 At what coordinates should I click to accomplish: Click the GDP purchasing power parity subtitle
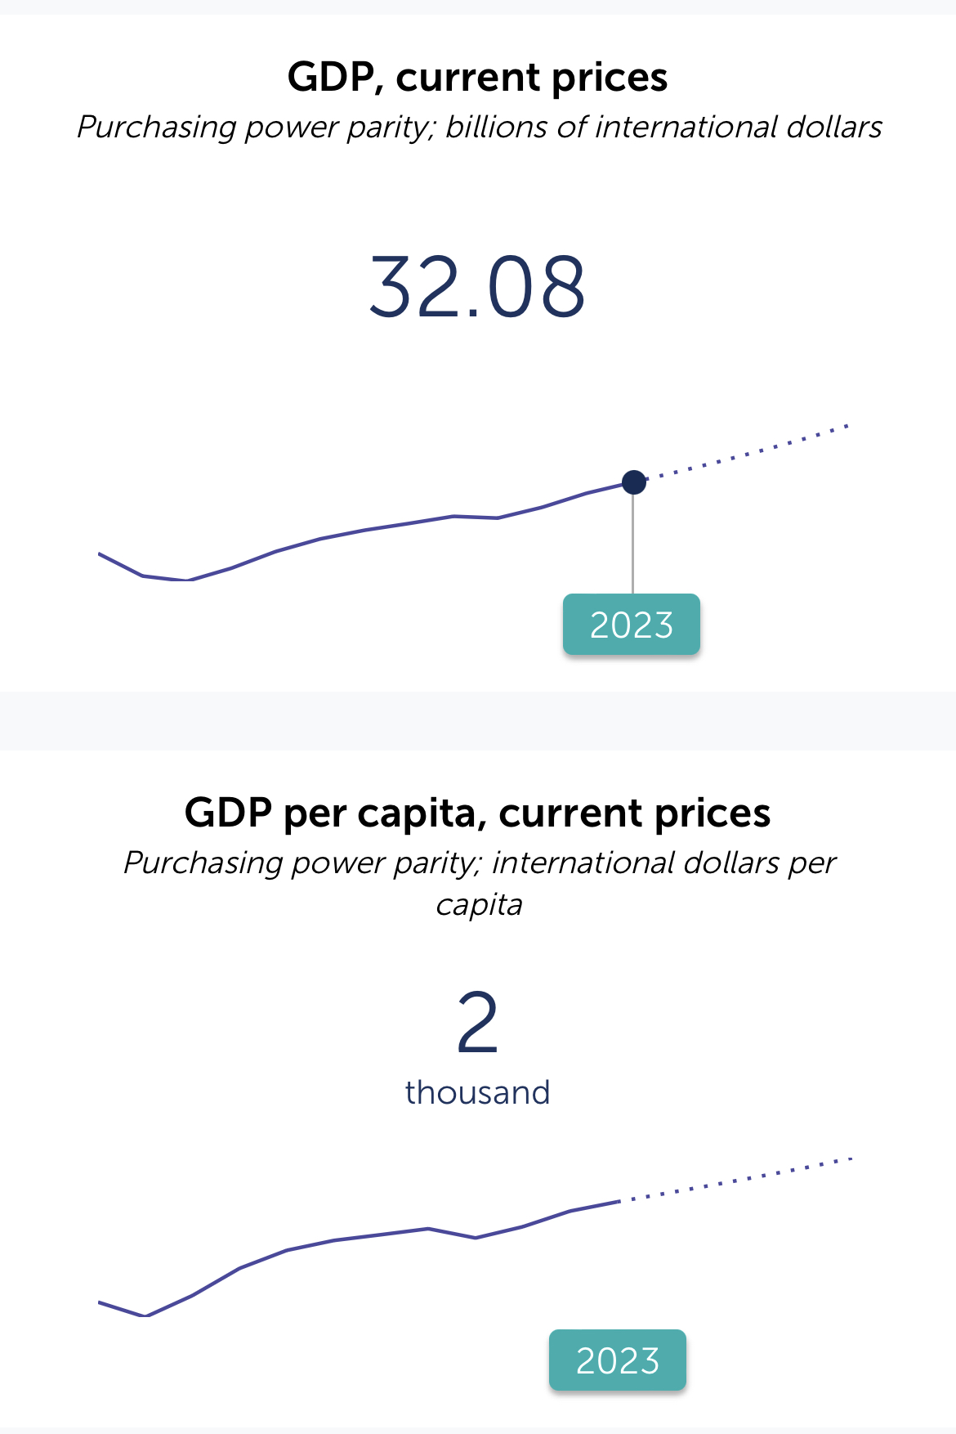point(480,128)
